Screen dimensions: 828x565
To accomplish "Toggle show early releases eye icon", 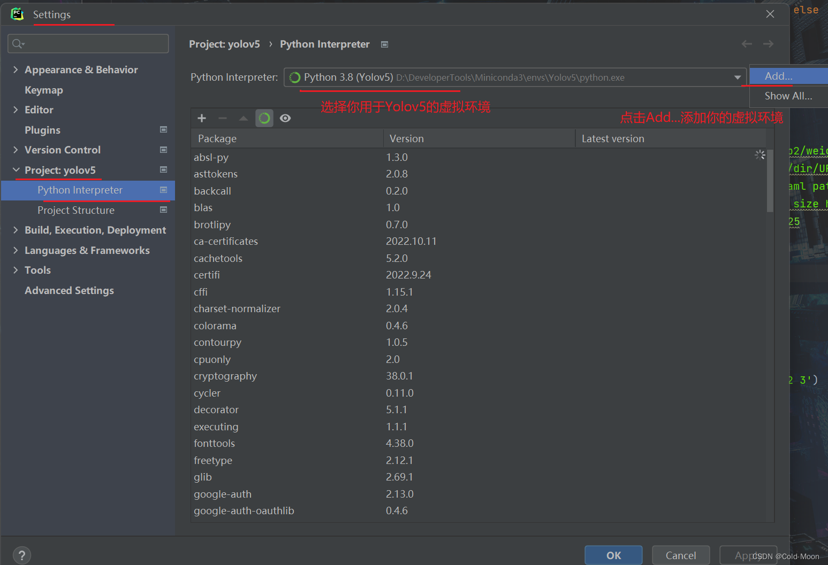I will click(285, 118).
